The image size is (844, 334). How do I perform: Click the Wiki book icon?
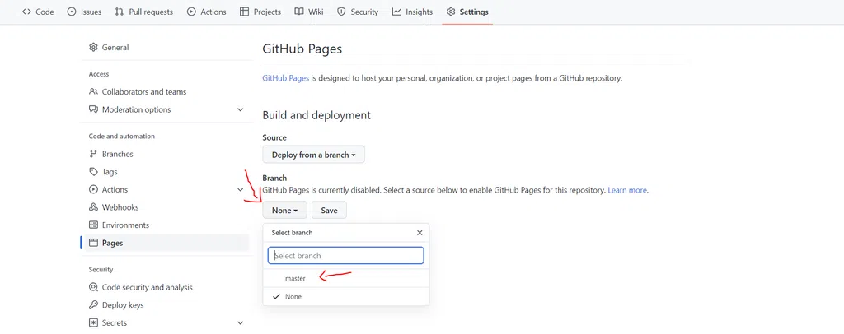(x=299, y=12)
